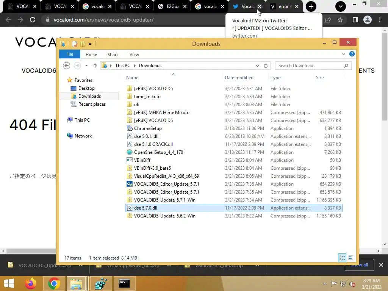This screenshot has height=291, width=388.
Task: Expand breadcrumb arrow after This PC
Action: tap(135, 66)
